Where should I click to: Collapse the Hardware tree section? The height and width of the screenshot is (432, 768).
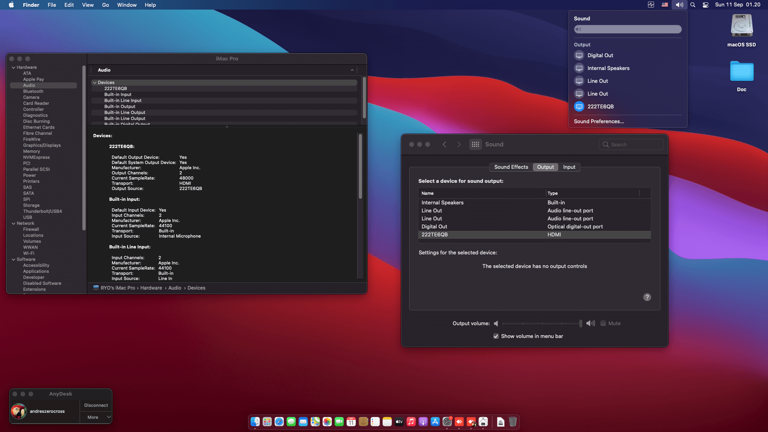(14, 68)
